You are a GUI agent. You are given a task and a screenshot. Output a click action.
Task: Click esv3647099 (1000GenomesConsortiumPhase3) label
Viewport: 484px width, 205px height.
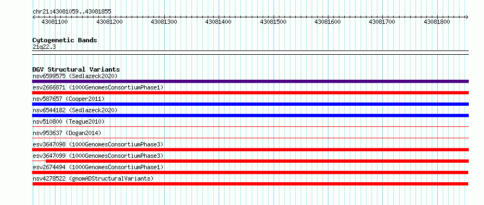coord(98,156)
